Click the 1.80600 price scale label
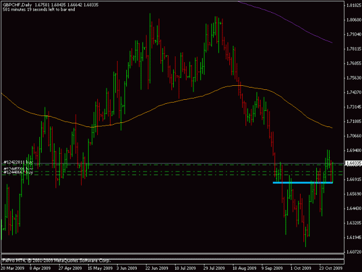Screen dimensions: 362x272 tap(354, 20)
